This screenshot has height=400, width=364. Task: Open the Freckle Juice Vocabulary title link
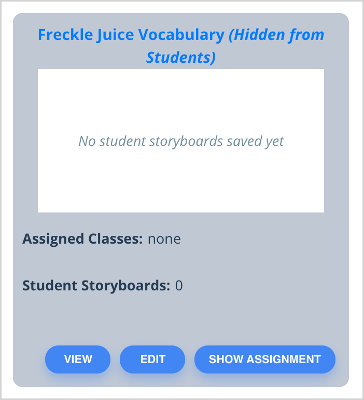[x=131, y=34]
